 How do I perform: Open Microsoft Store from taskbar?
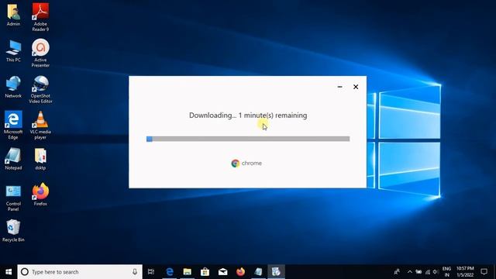[205, 272]
